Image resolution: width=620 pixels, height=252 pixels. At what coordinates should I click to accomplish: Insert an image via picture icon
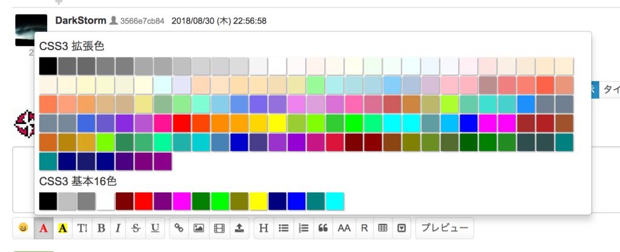(x=199, y=228)
